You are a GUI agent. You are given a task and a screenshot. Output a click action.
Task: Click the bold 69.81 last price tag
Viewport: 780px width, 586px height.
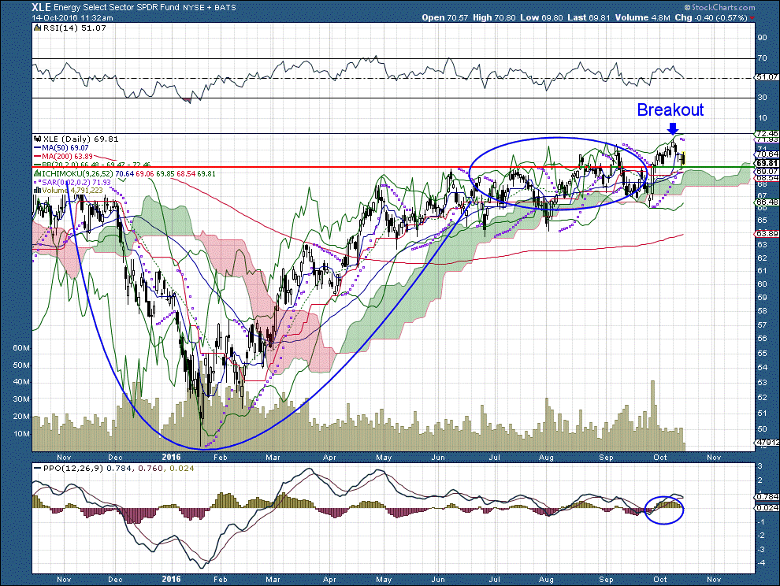coord(767,163)
